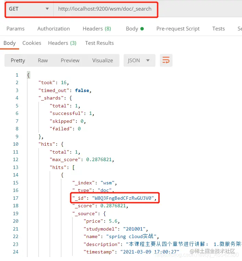
Task: Click the _id value W8Q3FngBedCFzRwGU3V0
Action: tap(123, 198)
